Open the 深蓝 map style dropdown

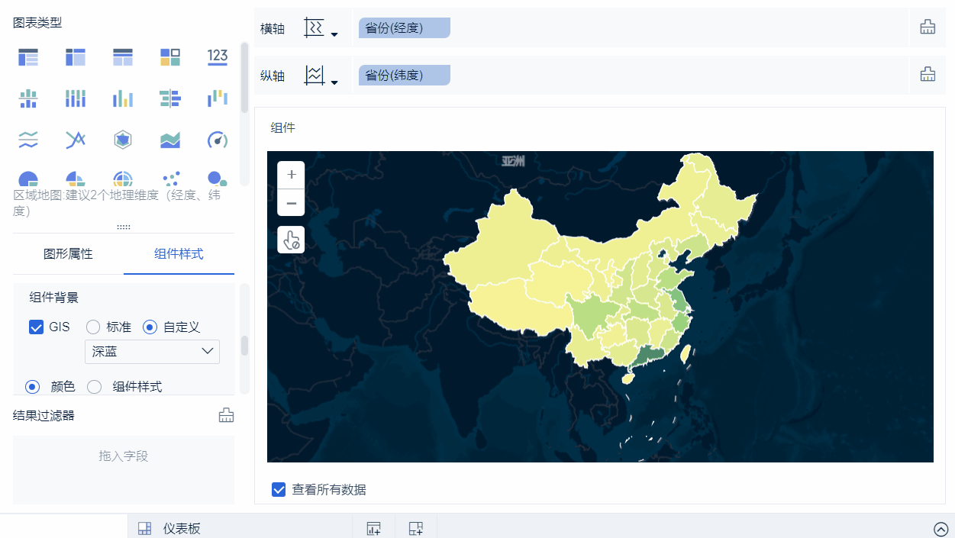click(152, 352)
